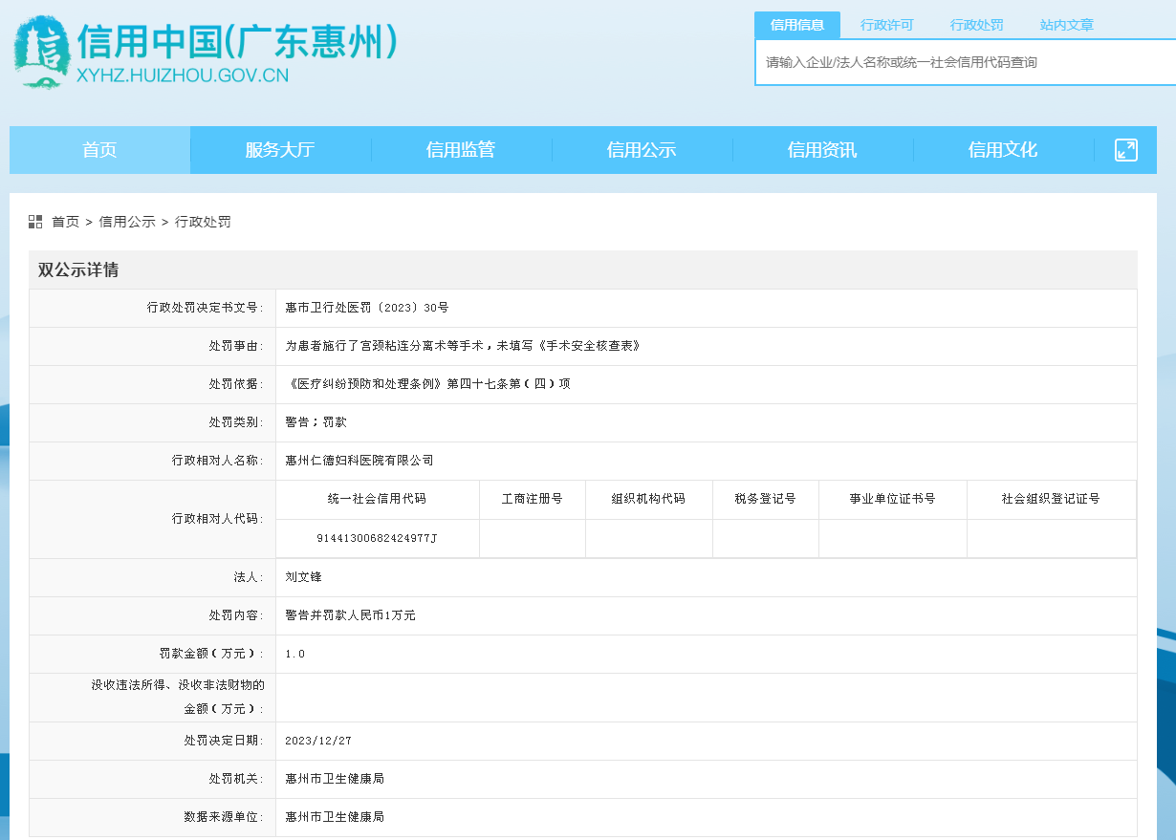Click the 法人 row label
The height and width of the screenshot is (840, 1176).
(250, 577)
